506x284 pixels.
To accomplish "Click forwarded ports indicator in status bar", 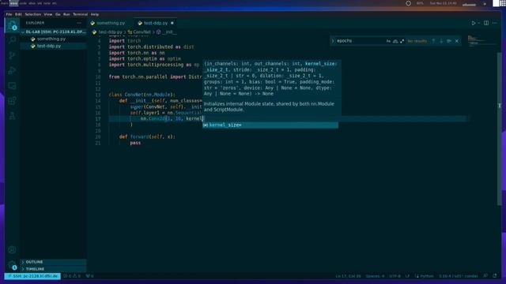I will coord(89,276).
